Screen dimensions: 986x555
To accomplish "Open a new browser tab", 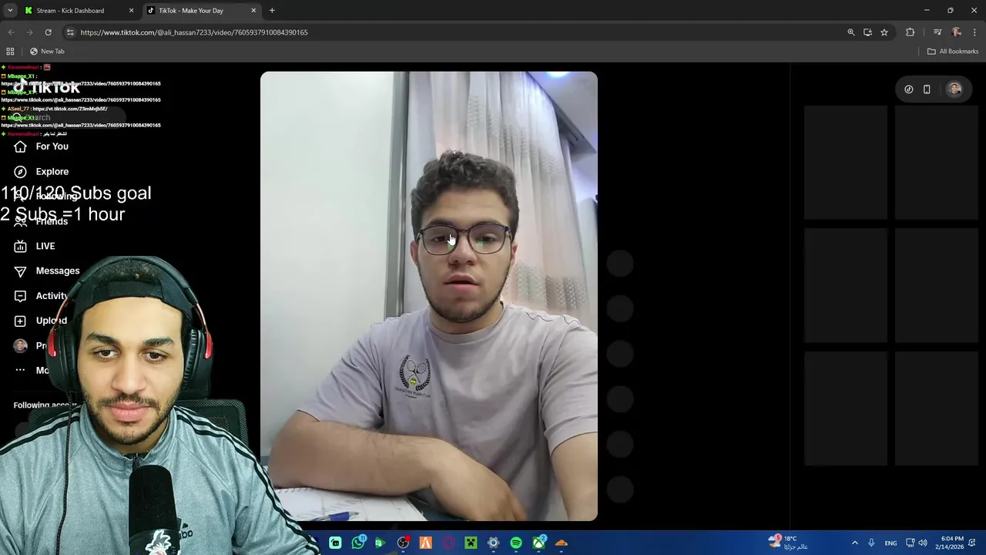I will coord(272,11).
